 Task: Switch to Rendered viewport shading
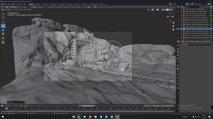[x=172, y=10]
